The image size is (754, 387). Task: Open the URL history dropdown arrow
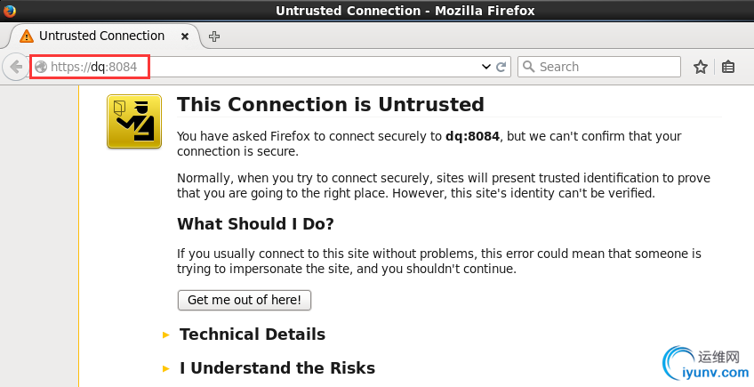(486, 67)
